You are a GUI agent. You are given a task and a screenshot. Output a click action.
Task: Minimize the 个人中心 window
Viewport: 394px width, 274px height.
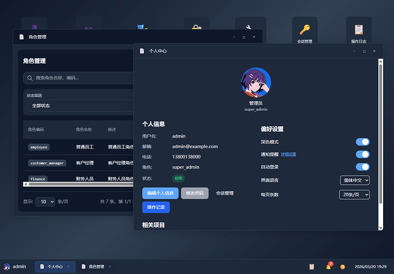pyautogui.click(x=354, y=51)
